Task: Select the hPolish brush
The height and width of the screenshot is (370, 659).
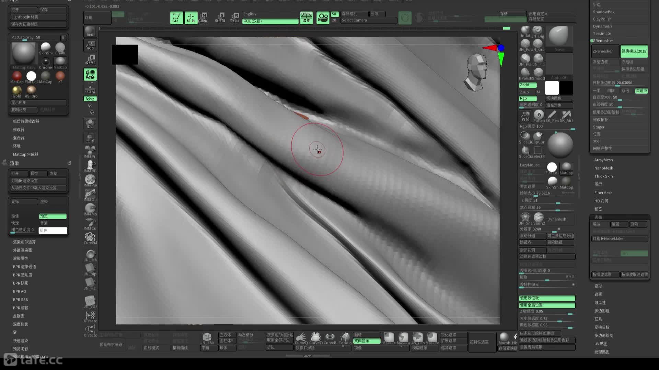Action: point(525,74)
